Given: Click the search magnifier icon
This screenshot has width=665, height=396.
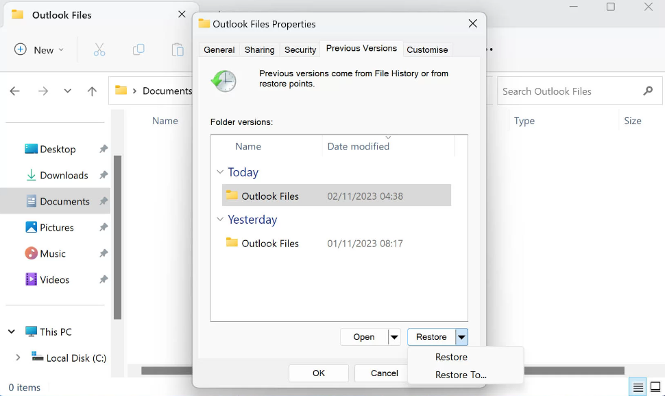Looking at the screenshot, I should point(648,91).
